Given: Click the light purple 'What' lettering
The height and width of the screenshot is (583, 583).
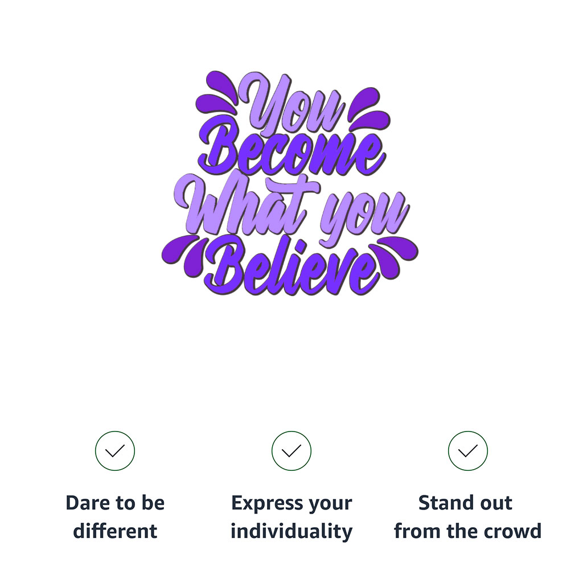Looking at the screenshot, I should (x=245, y=204).
